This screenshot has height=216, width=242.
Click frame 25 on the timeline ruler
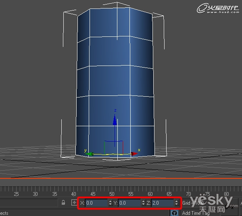pyautogui.click(x=17, y=194)
